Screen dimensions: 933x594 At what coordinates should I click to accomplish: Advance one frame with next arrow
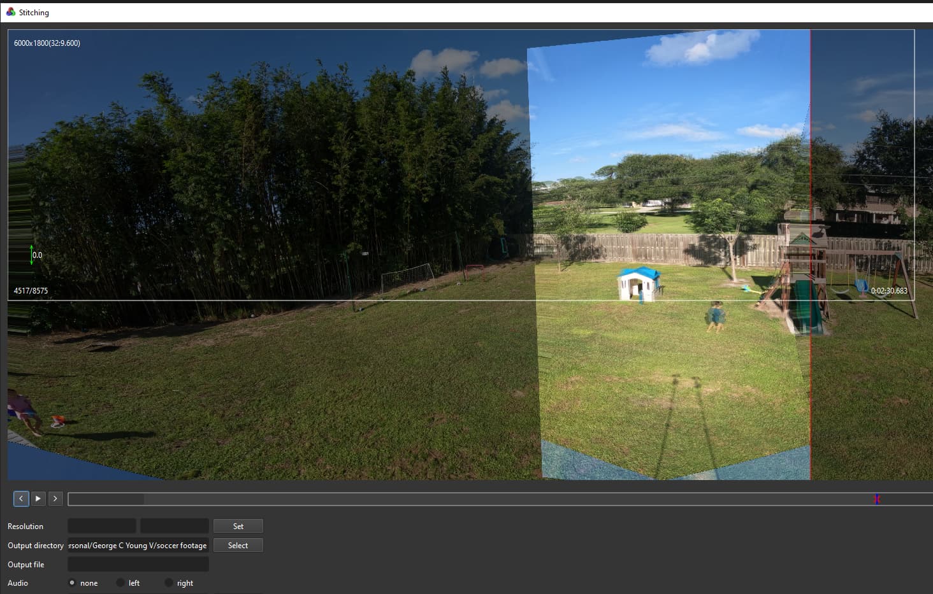tap(55, 499)
